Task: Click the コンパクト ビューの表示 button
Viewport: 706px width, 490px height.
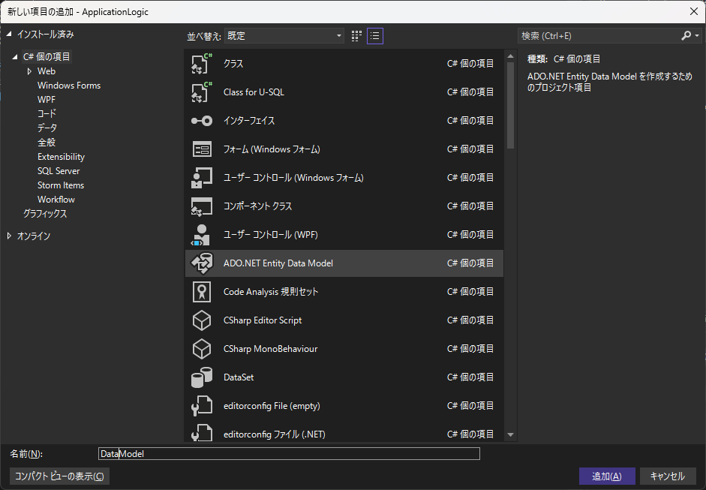Action: 59,476
